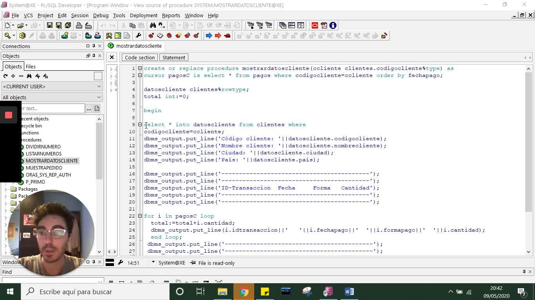Open the Debug menu
The image size is (535, 300).
tap(101, 15)
